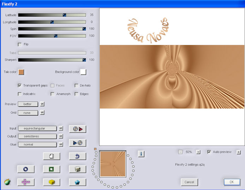Toggle the Anamorph checkbox
This screenshot has width=245, height=190.
coord(53,94)
